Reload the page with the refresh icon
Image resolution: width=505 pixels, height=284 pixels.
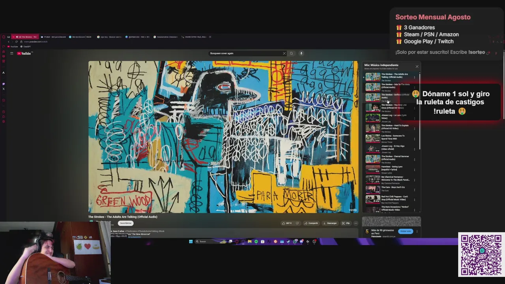[x=16, y=41]
